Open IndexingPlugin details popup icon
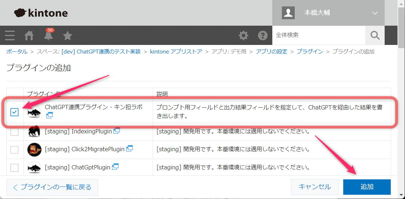The width and height of the screenshot is (405, 199). (x=117, y=131)
